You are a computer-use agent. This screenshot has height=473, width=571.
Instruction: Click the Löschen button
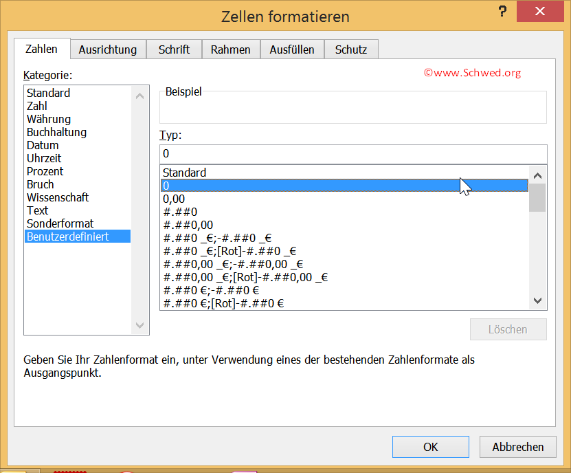508,329
